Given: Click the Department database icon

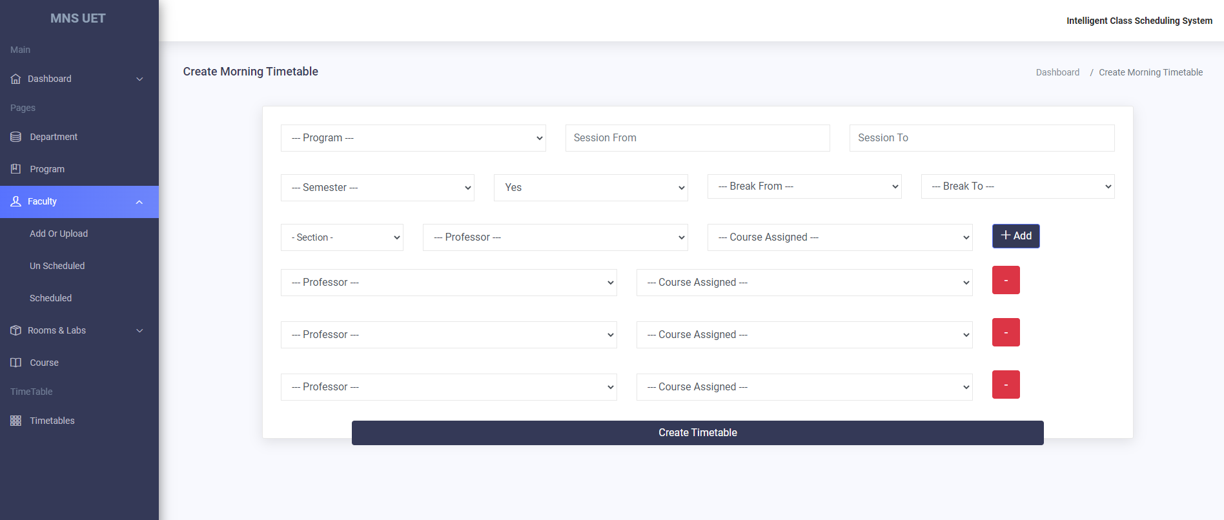Looking at the screenshot, I should tap(15, 137).
